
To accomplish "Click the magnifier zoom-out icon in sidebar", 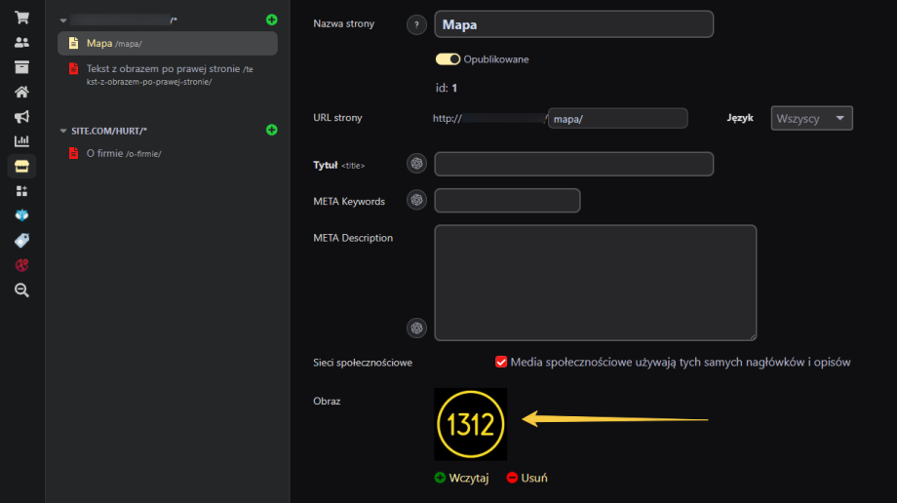I will (20, 290).
